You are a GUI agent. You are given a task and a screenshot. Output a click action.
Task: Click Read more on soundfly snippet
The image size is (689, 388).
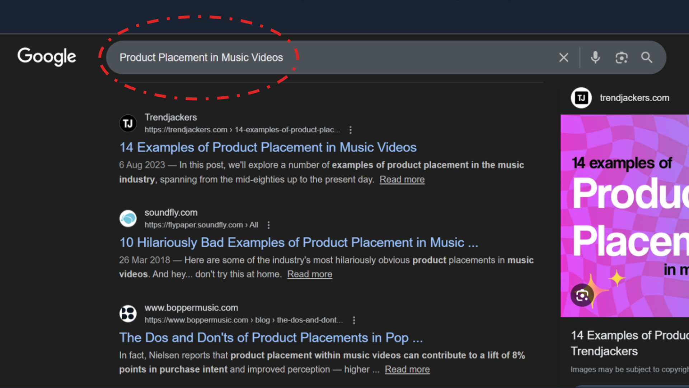coord(309,274)
